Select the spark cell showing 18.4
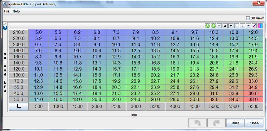267x131 pixels. (97, 87)
